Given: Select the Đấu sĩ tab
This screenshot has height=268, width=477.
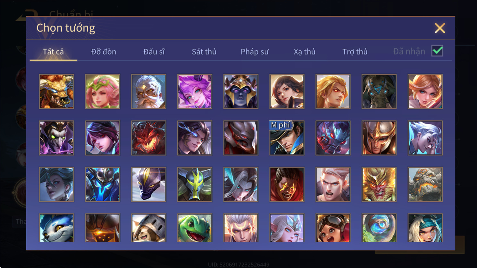Looking at the screenshot, I should pyautogui.click(x=154, y=52).
